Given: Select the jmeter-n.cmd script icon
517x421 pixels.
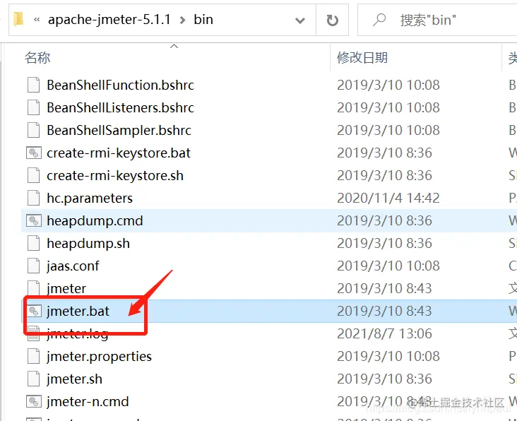Looking at the screenshot, I should point(34,401).
